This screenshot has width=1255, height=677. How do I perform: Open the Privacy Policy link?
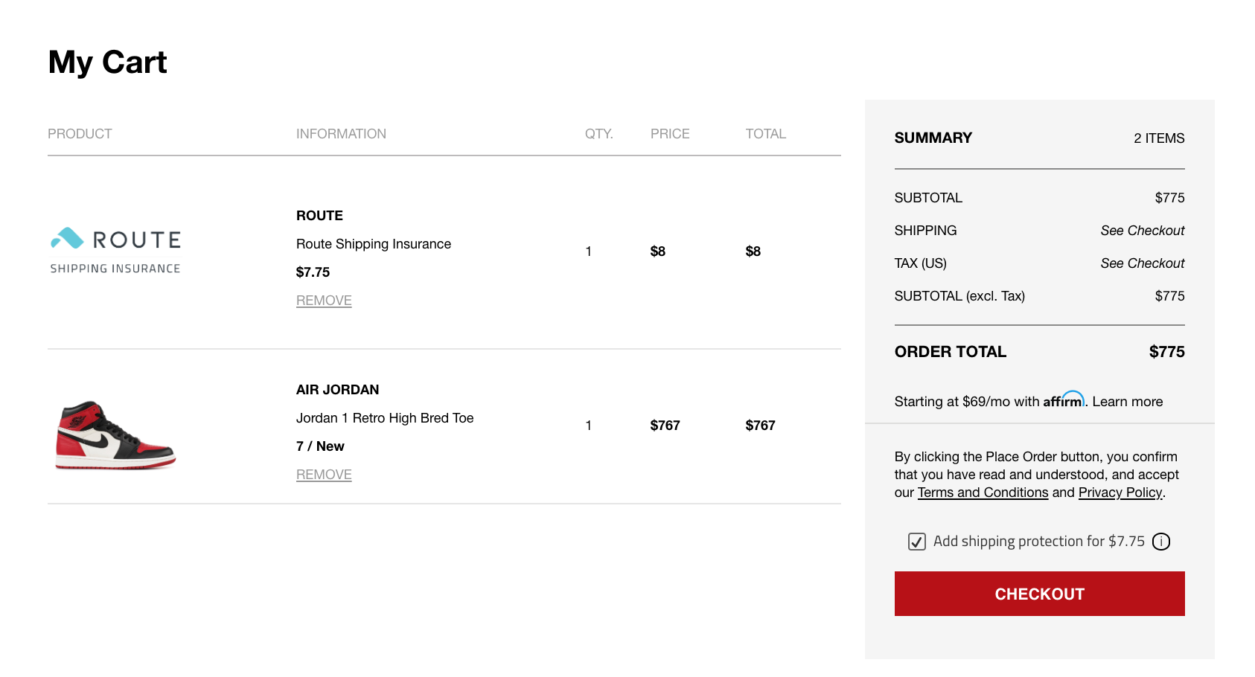pyautogui.click(x=1120, y=492)
